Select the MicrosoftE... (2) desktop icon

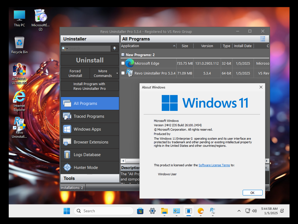[40, 20]
